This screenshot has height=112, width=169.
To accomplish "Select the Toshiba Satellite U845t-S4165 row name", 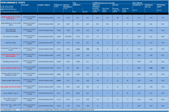I will (11, 80).
